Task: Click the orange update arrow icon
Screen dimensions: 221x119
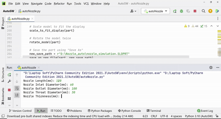Action: [210, 11]
